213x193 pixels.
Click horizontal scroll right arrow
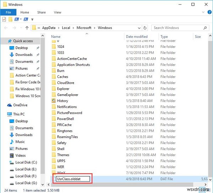206,185
